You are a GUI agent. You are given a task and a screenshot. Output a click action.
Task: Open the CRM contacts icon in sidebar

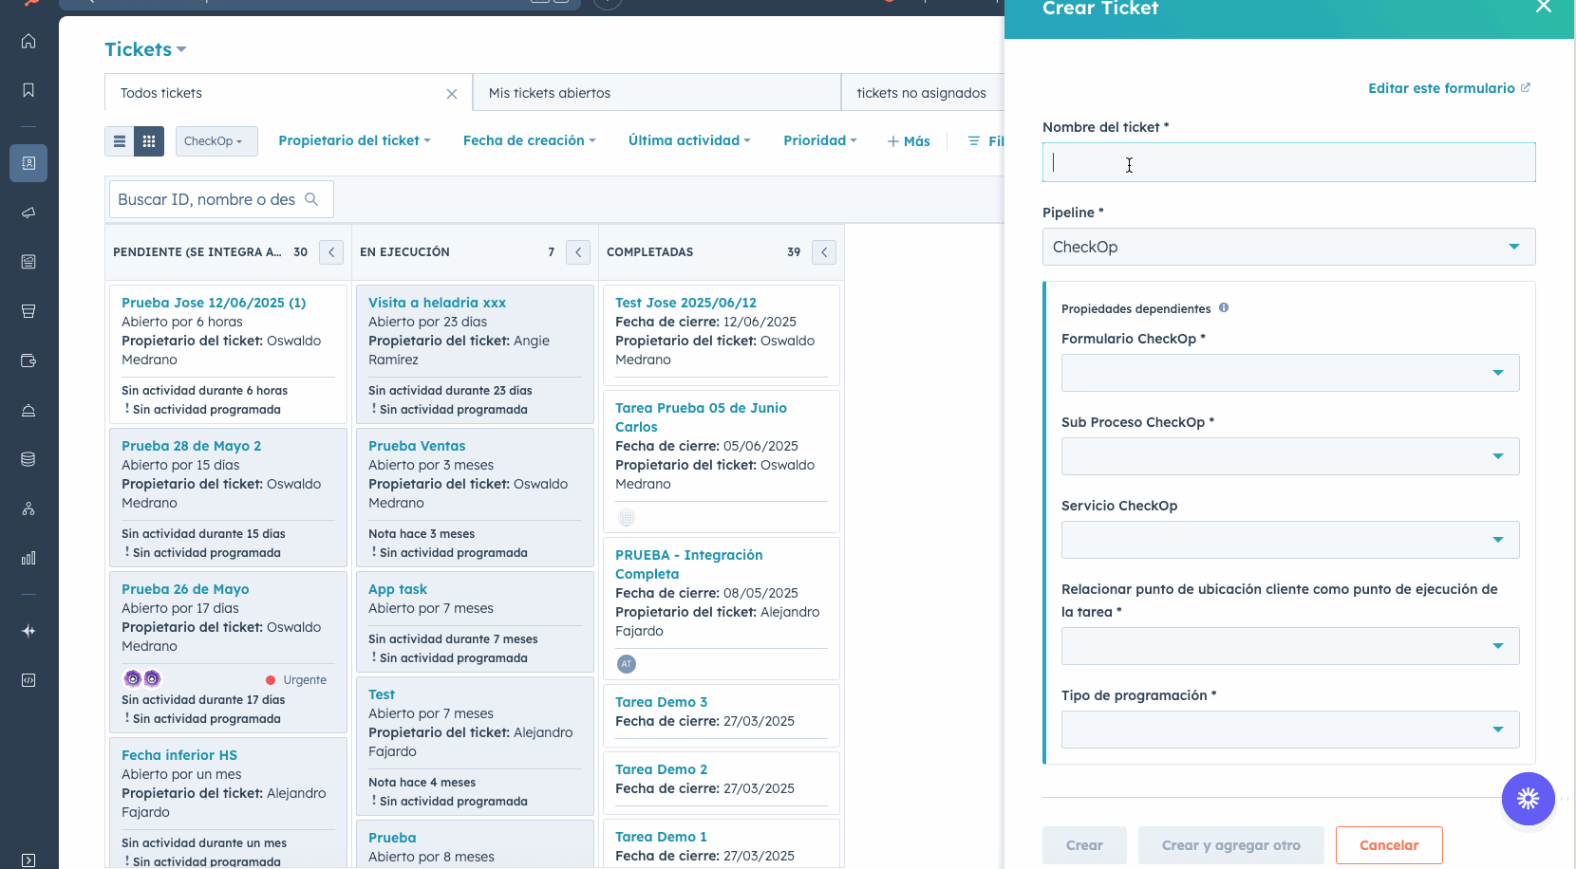pyautogui.click(x=28, y=163)
